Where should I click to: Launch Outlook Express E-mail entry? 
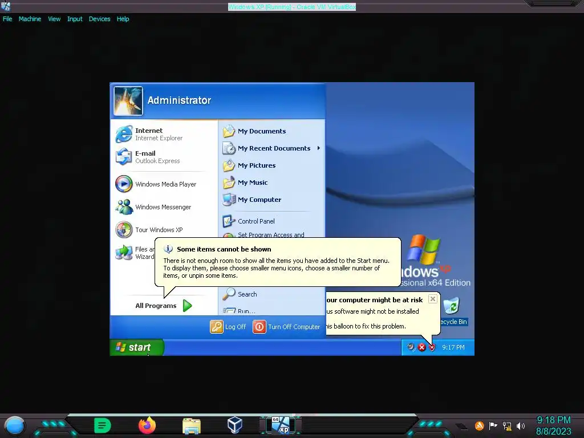164,157
